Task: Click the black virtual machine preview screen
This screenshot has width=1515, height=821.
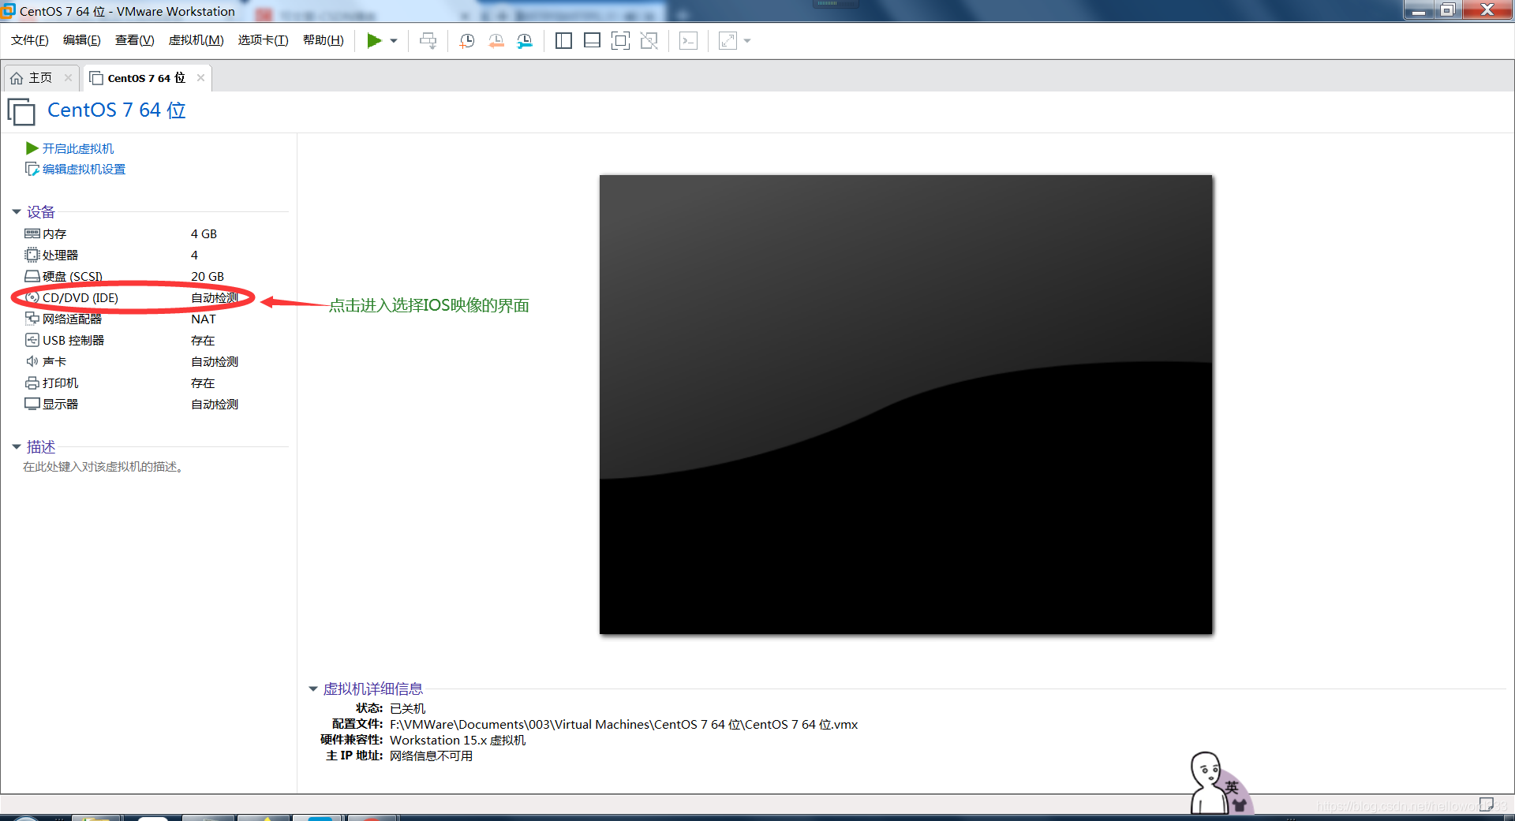Action: [906, 405]
